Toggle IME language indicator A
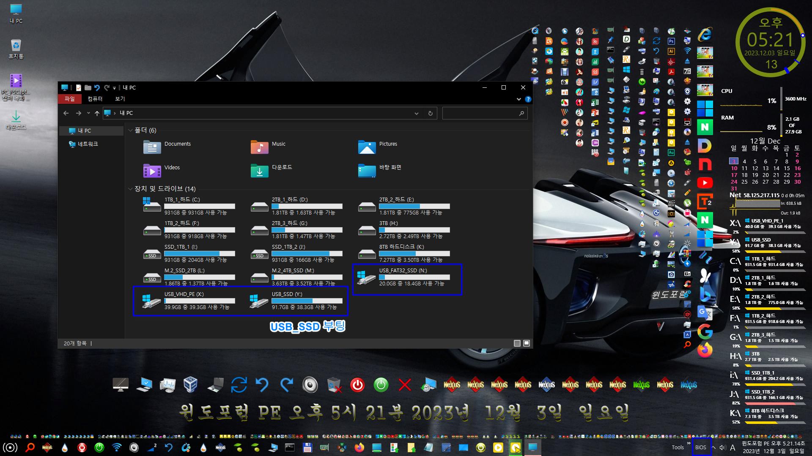 (x=732, y=448)
